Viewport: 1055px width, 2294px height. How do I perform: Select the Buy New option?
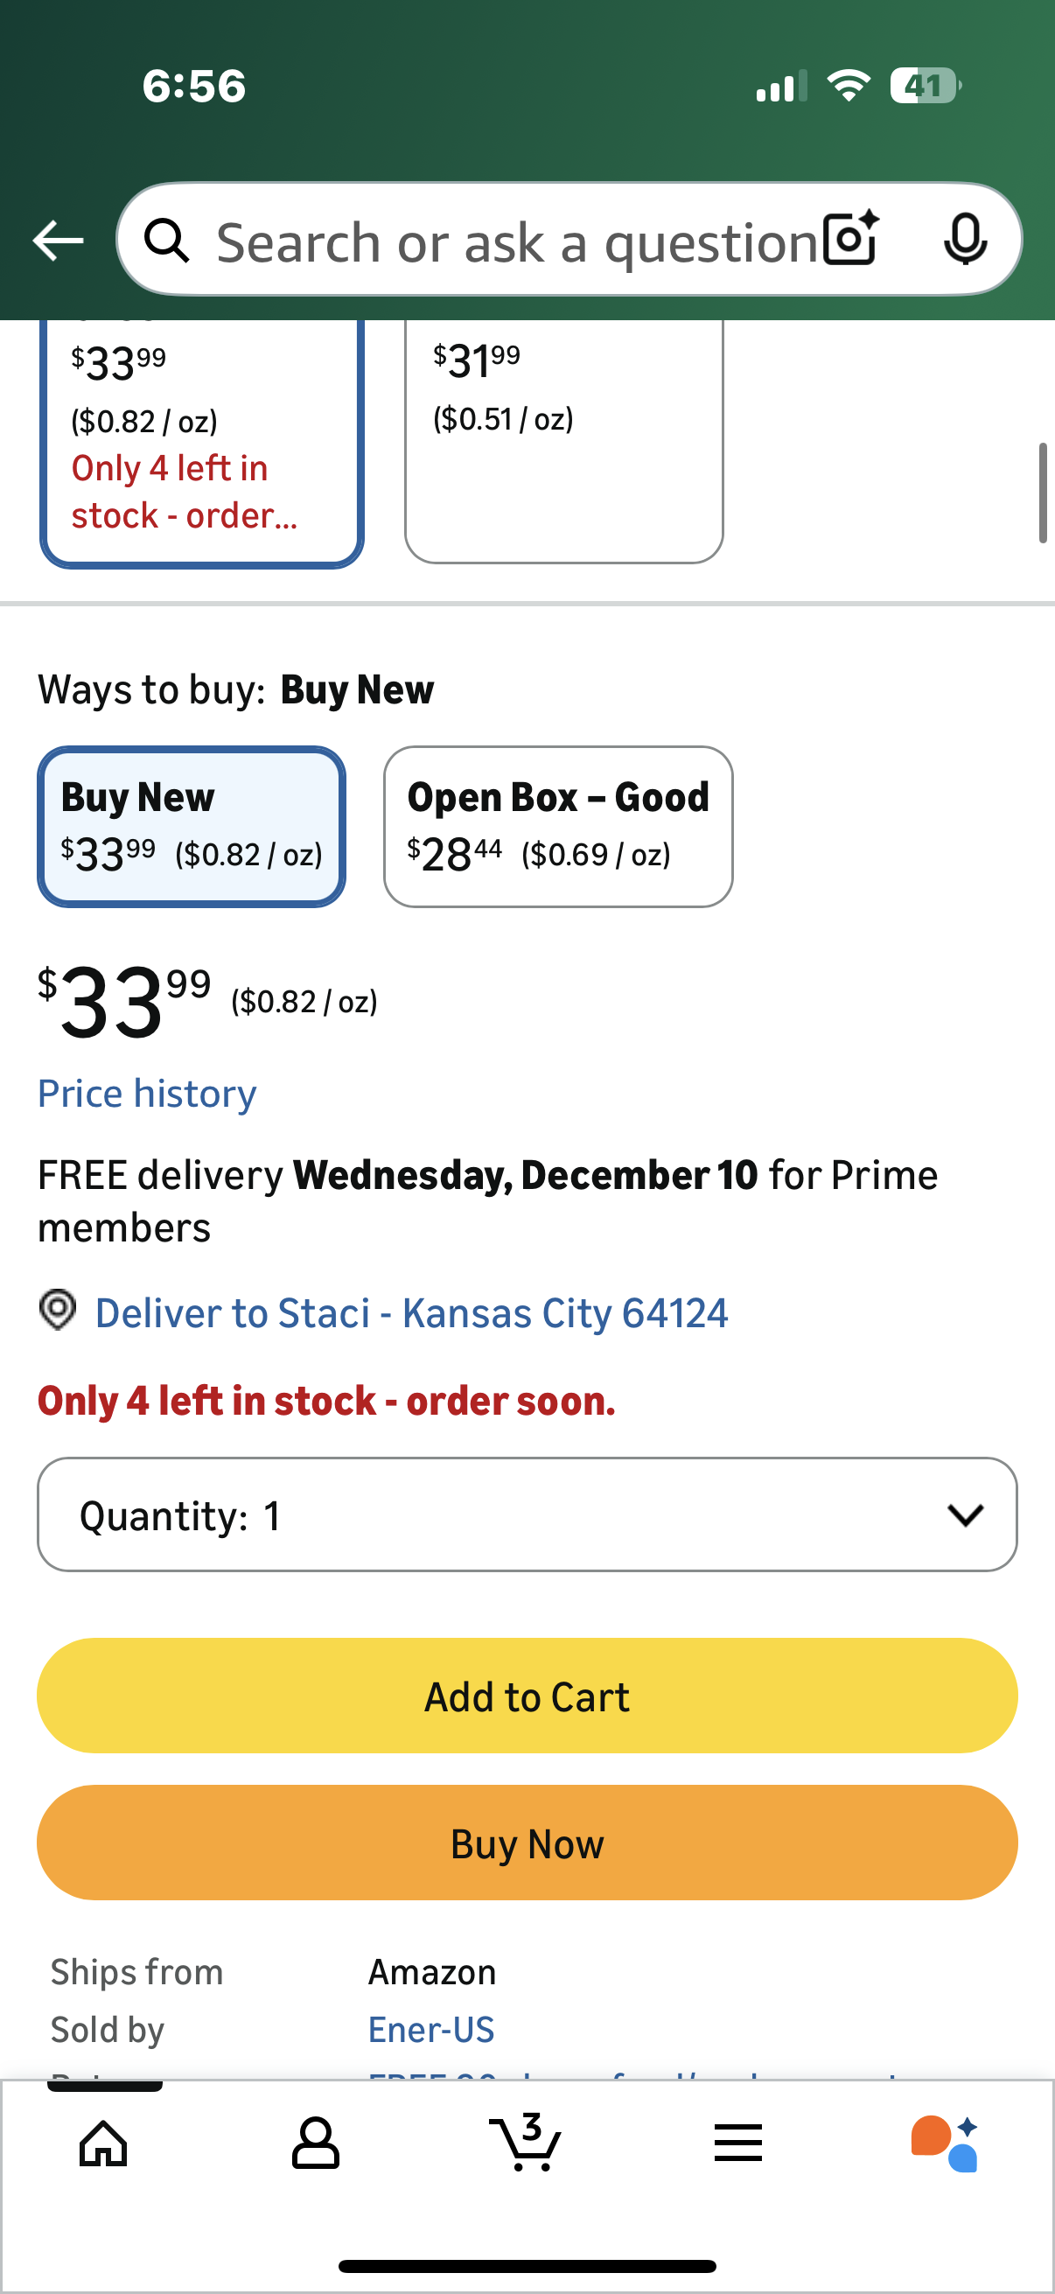[192, 827]
